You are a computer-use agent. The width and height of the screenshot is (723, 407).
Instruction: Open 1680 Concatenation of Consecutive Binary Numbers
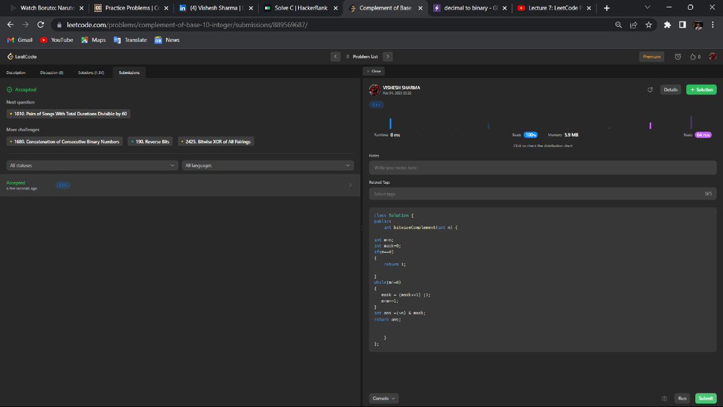click(65, 141)
